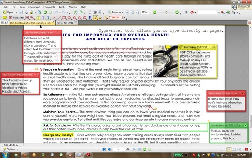Open the Windows Start menu

tap(5, 155)
